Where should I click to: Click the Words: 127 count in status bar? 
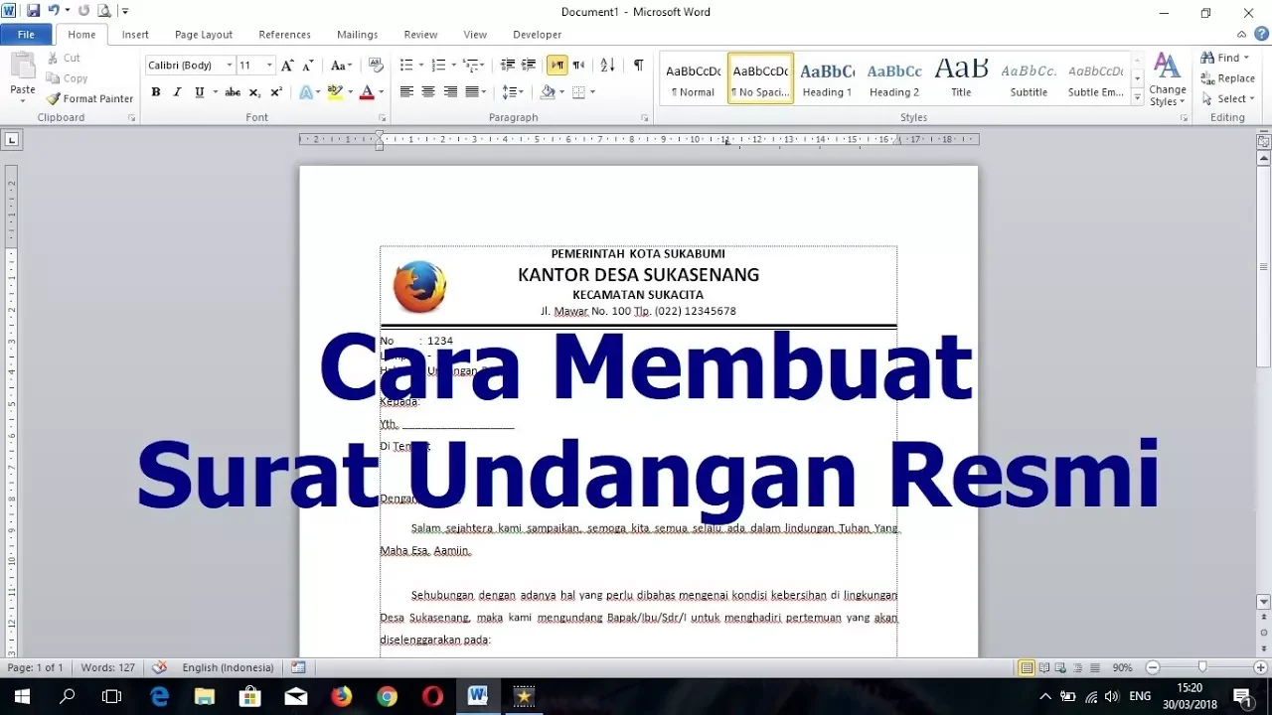107,667
